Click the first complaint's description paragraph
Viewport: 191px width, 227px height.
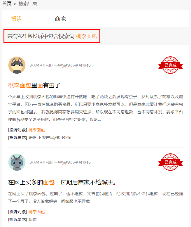(x=96, y=108)
